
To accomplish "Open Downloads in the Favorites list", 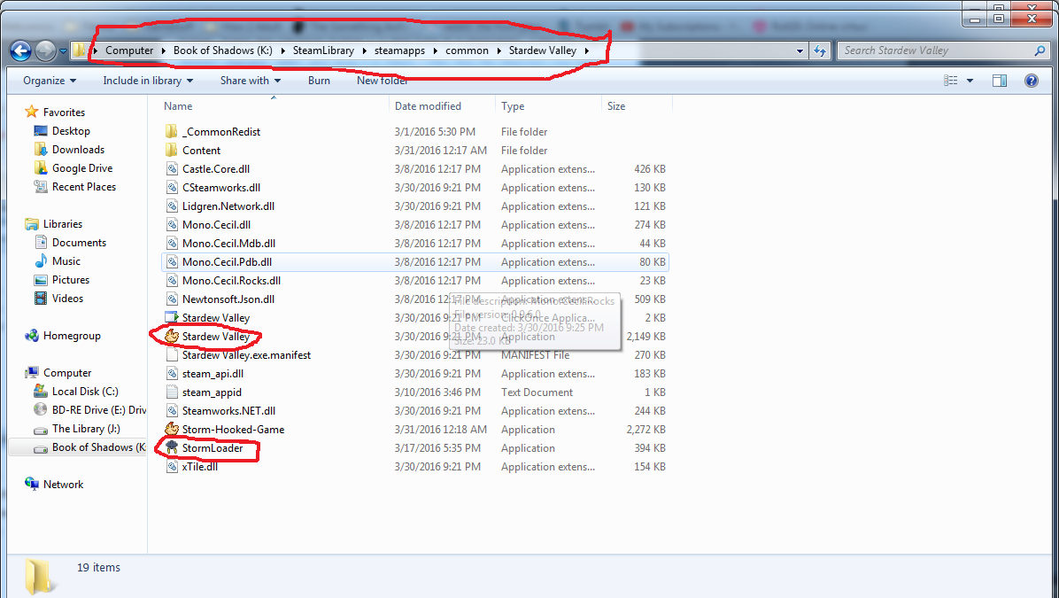I will pos(78,150).
